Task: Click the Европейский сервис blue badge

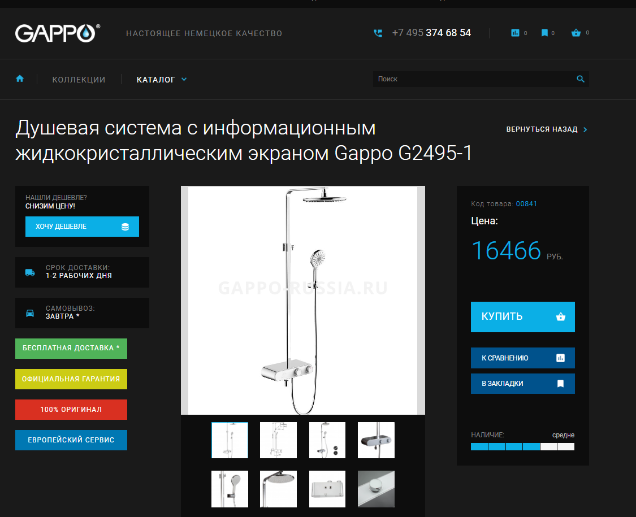Action: (x=71, y=440)
